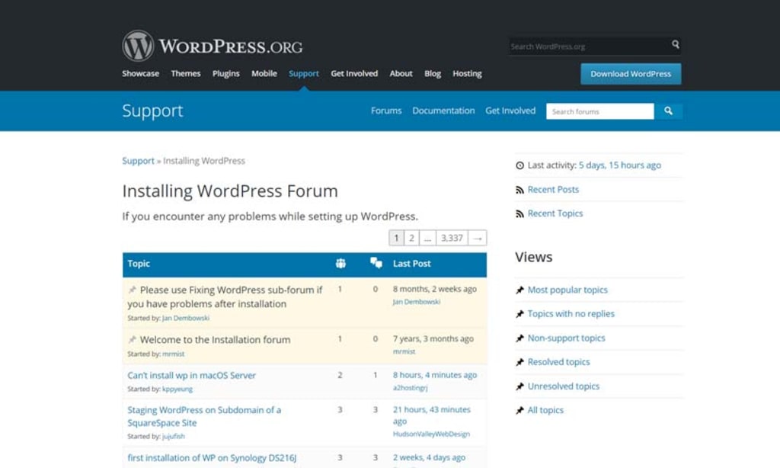Open the Mobile navigation item

[x=264, y=73]
